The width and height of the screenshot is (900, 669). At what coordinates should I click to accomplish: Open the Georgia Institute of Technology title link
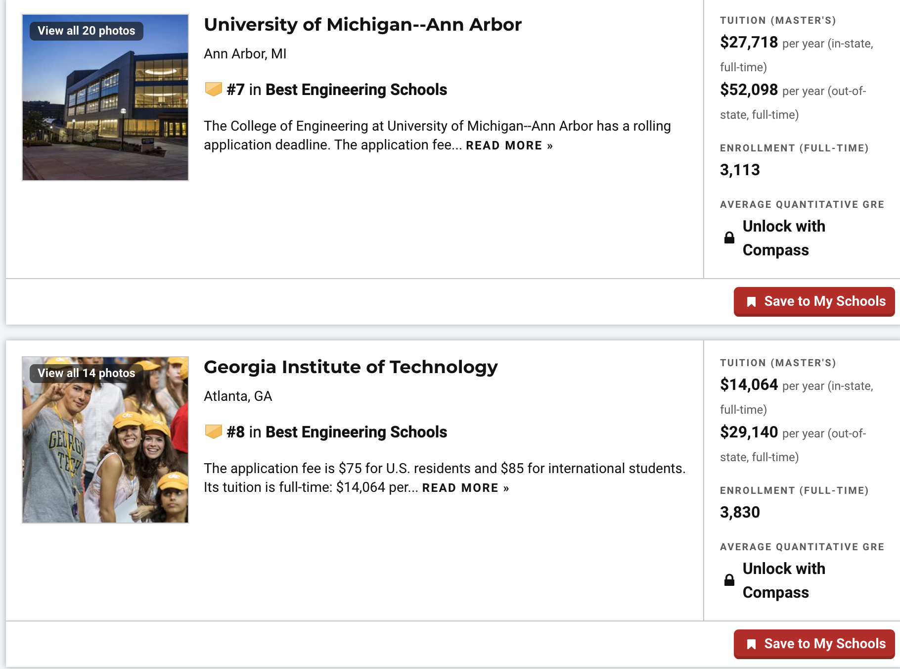point(351,367)
